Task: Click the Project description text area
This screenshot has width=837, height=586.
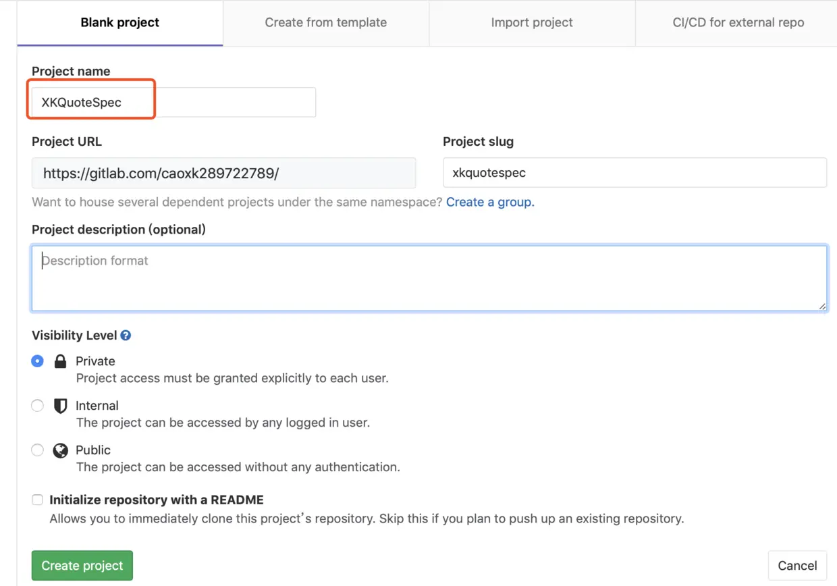Action: tap(429, 278)
